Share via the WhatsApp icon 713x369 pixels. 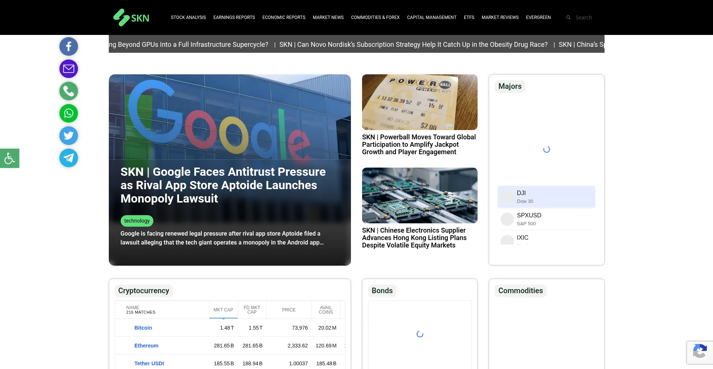tap(69, 113)
